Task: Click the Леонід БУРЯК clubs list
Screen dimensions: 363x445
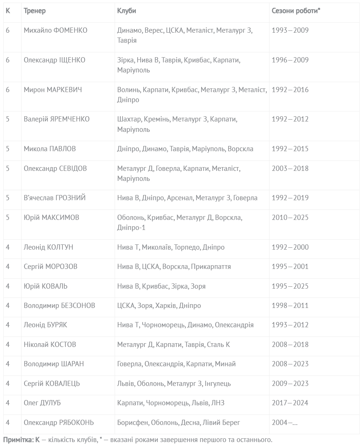Action: (x=185, y=325)
